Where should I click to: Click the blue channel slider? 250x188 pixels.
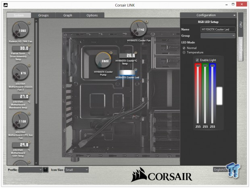[212, 94]
